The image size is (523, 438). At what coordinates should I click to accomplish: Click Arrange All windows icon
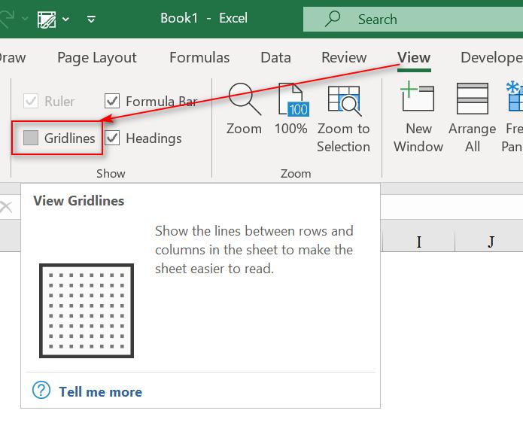tap(473, 99)
